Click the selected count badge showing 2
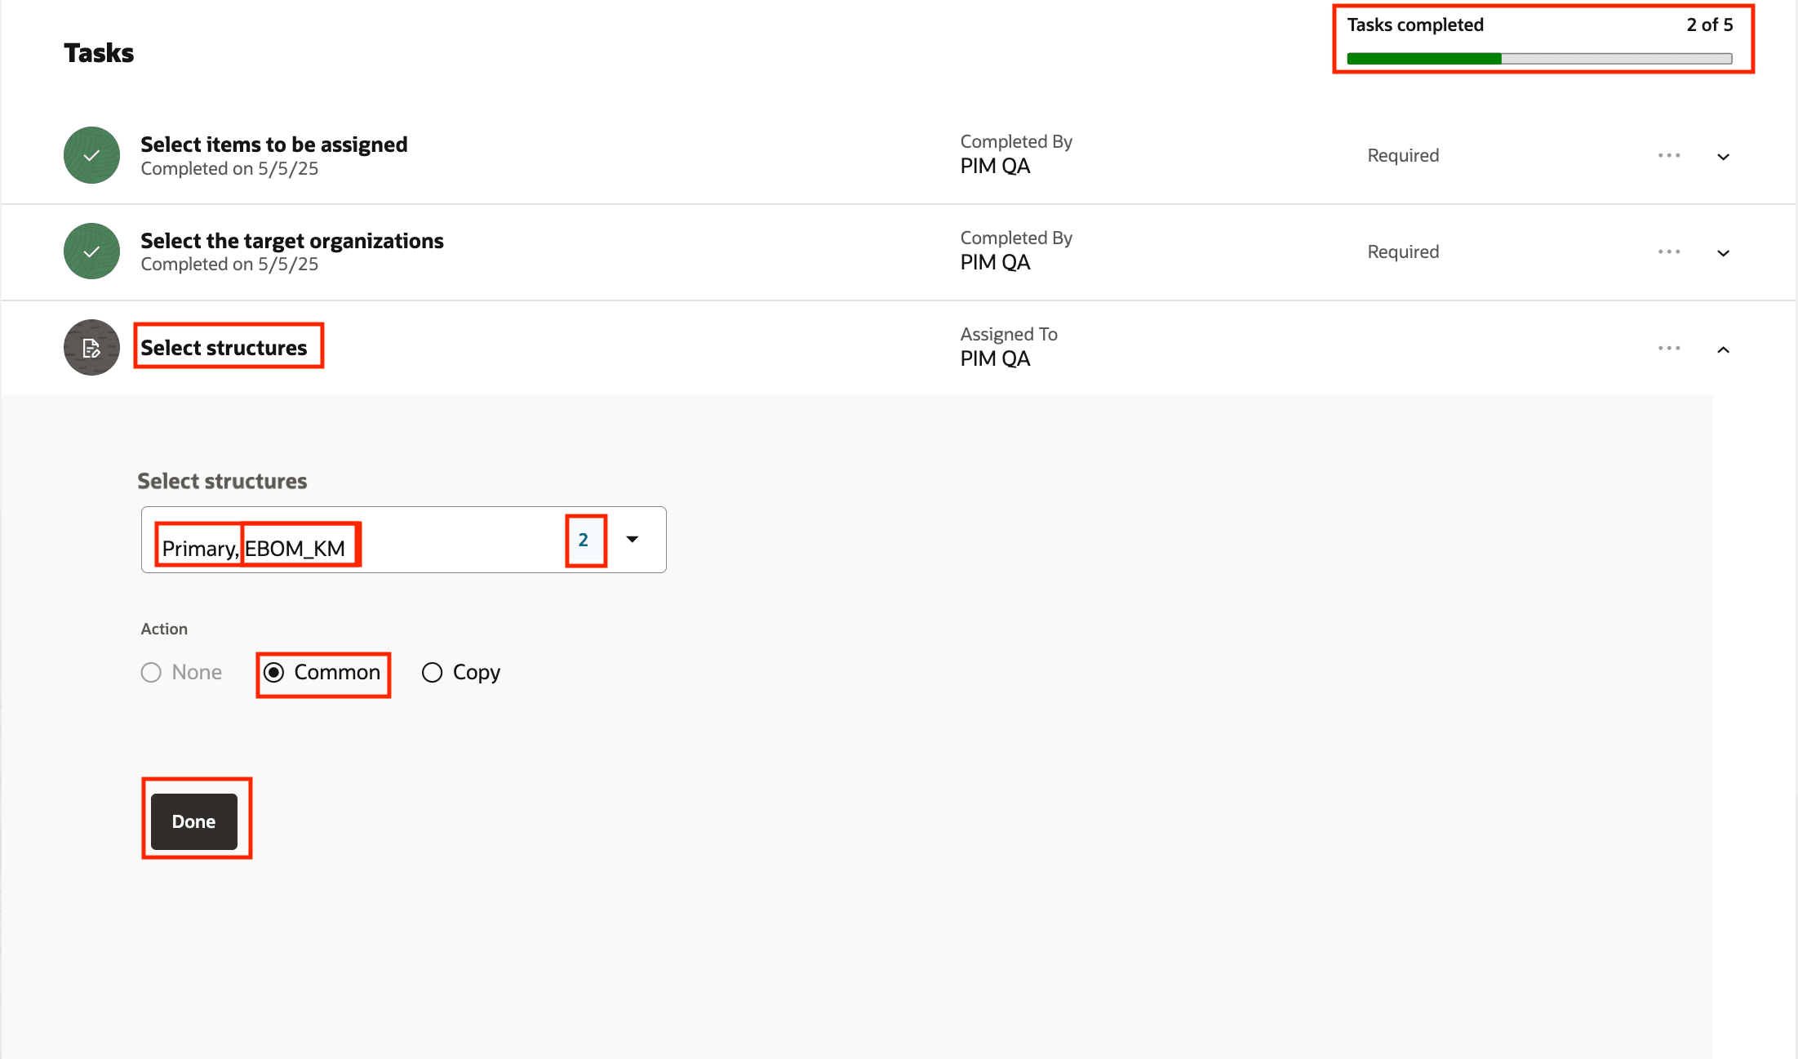1798x1059 pixels. click(584, 540)
